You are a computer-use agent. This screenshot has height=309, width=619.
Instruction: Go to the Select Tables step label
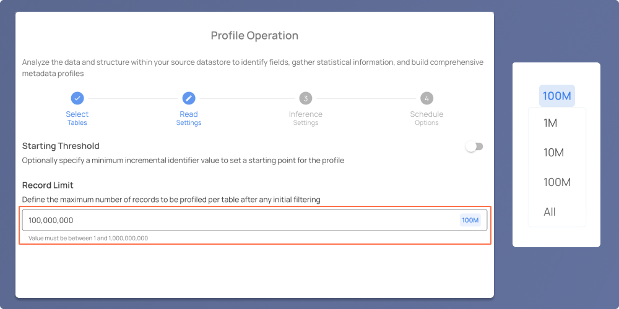[x=77, y=118]
